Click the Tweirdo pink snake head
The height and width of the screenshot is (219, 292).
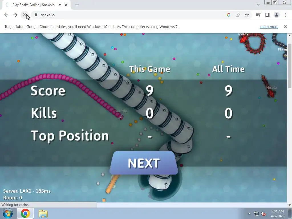[x=121, y=117]
